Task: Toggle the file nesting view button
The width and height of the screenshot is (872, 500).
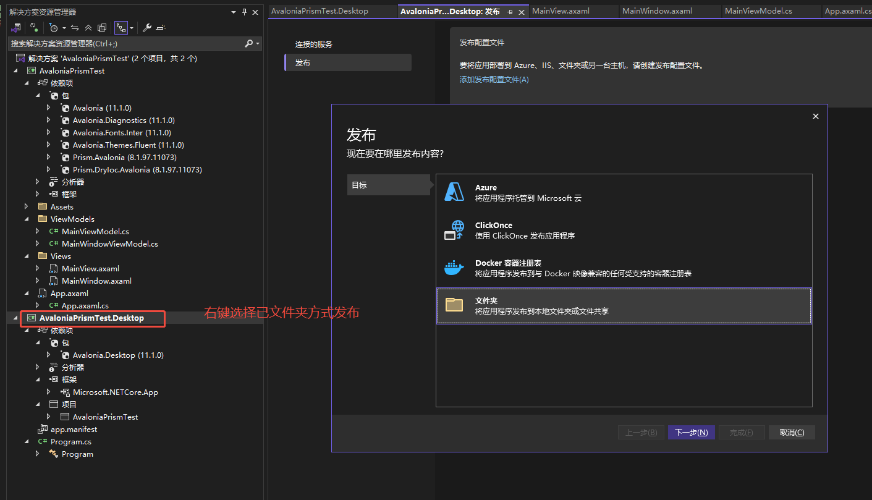Action: 121,28
